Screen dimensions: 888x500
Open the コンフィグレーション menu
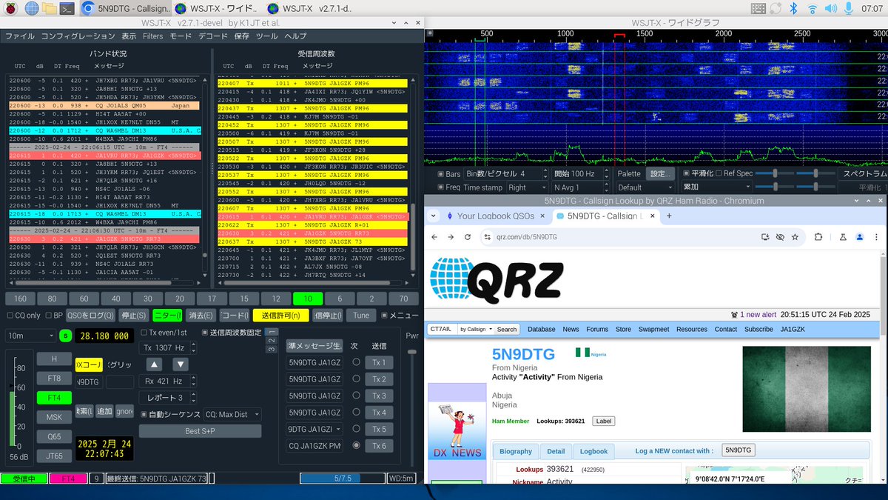[78, 36]
